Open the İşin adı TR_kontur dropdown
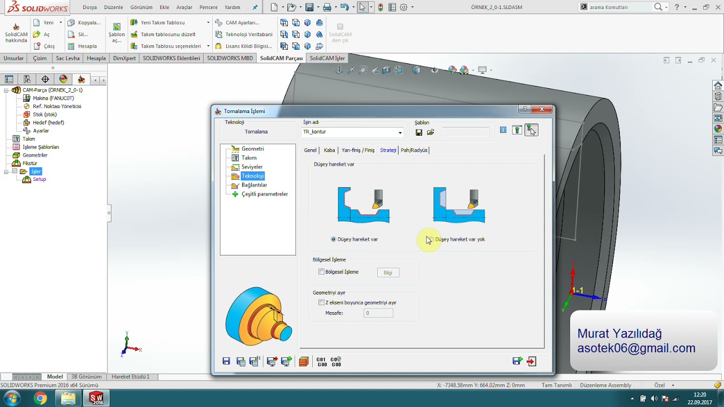Image resolution: width=724 pixels, height=407 pixels. coord(400,132)
